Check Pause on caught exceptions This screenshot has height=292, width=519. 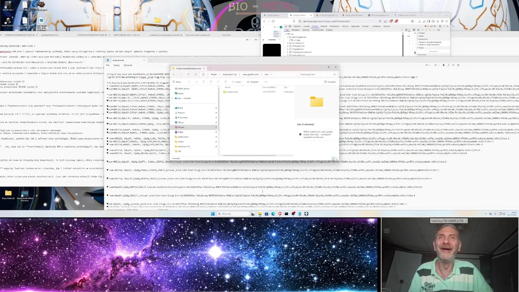[x=418, y=45]
